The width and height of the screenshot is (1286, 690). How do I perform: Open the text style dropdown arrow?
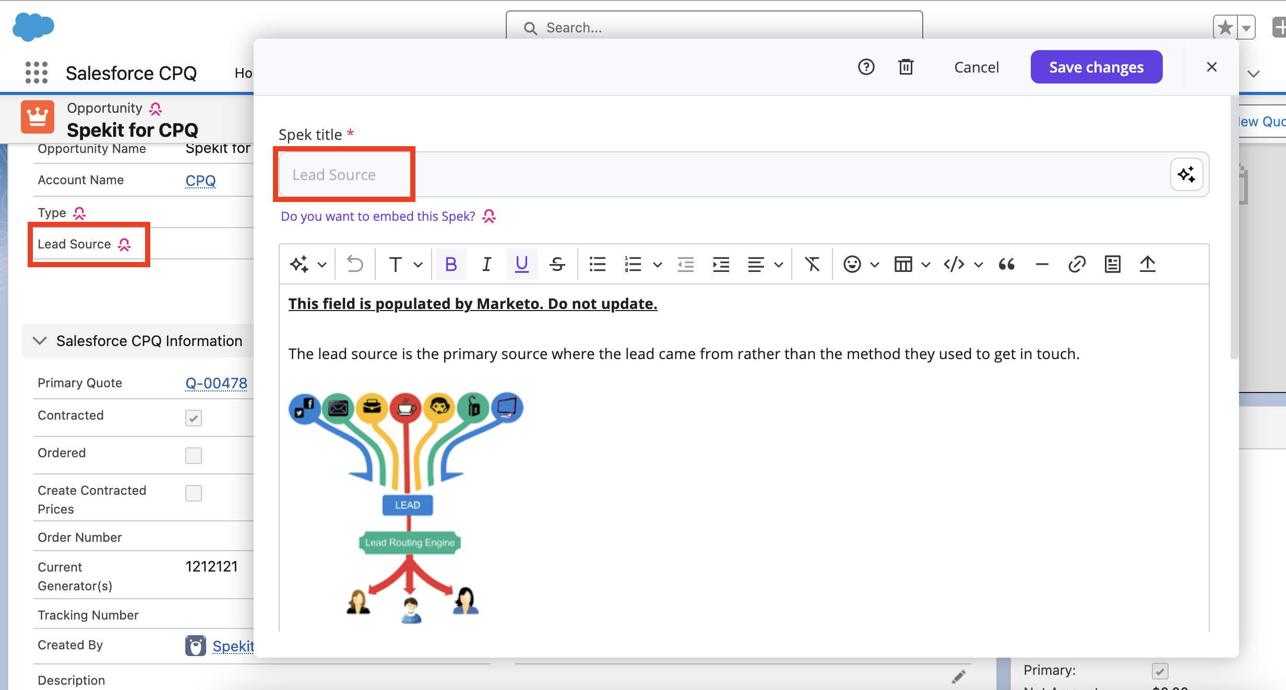click(418, 265)
